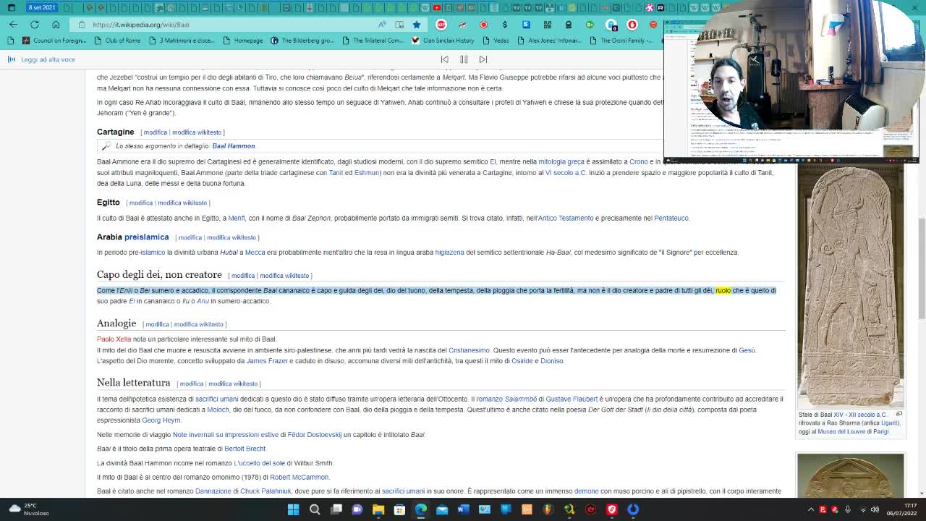Click the read aloud icon in address bar

[382, 25]
